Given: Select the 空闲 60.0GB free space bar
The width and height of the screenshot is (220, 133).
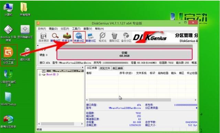Looking at the screenshot, I should tap(124, 54).
